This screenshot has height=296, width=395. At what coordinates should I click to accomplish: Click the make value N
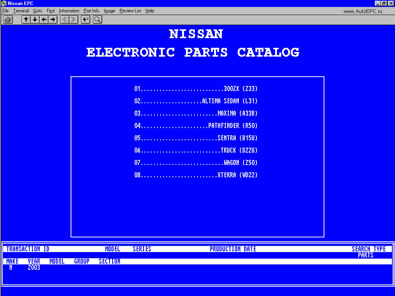(x=11, y=267)
